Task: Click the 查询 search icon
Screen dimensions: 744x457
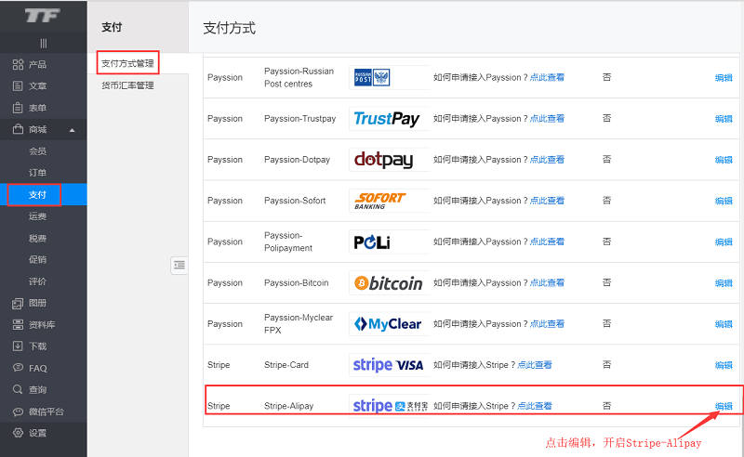Action: (18, 390)
